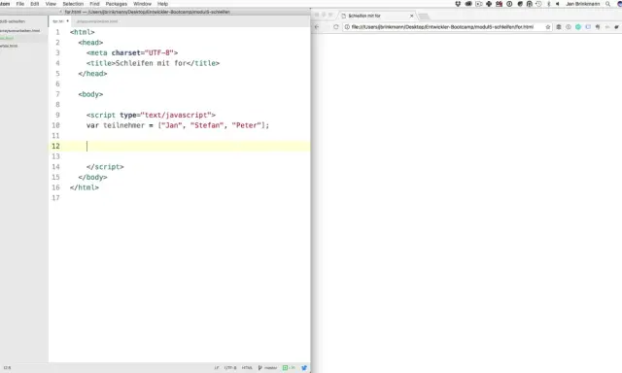Click the blue bird icon in status bar
622x373 pixels.
[x=304, y=368]
